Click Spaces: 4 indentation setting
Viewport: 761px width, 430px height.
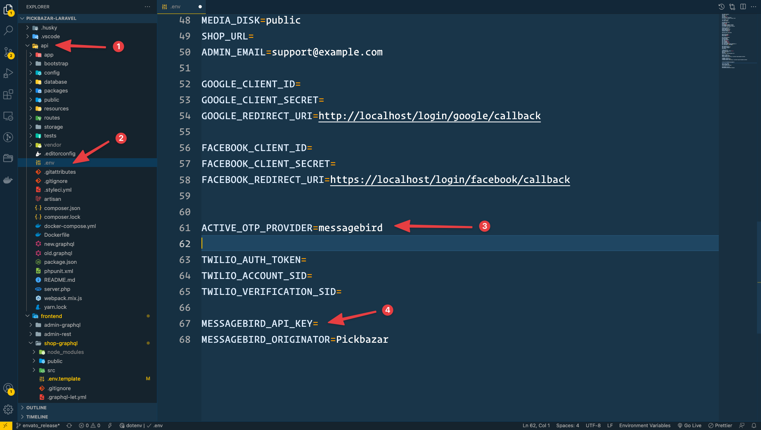pyautogui.click(x=567, y=426)
